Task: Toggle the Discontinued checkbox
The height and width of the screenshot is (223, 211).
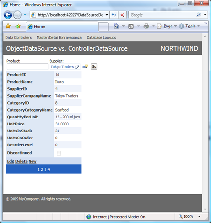Action: (59, 153)
